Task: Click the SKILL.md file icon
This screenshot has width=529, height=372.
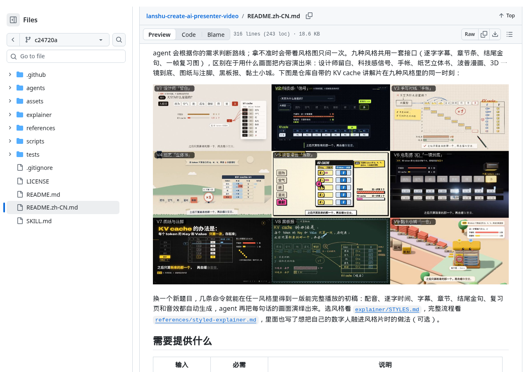Action: 20,221
